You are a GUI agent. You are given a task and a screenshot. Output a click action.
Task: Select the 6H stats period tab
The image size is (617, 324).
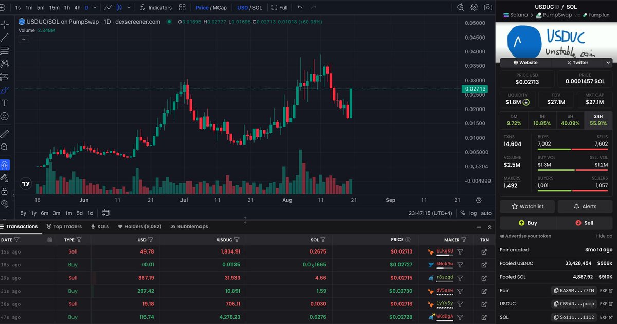(x=570, y=120)
